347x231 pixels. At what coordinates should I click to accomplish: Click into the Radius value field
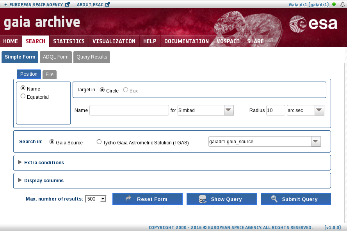click(276, 110)
